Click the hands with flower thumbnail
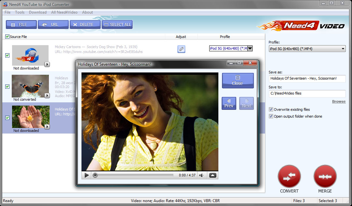The width and height of the screenshot is (352, 206). tap(30, 117)
